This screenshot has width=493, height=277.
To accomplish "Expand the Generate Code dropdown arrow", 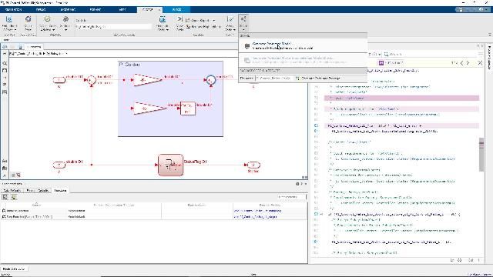I will click(167, 29).
